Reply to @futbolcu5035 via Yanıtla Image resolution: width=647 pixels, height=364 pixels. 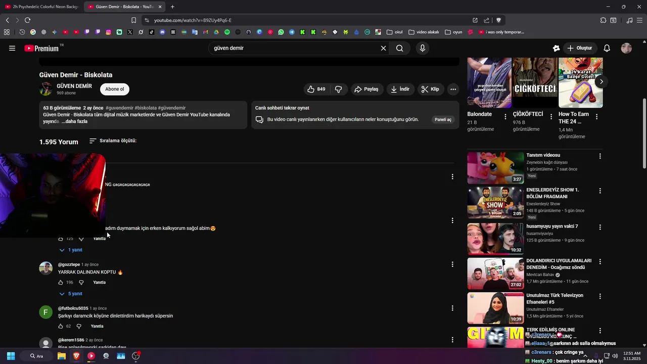pyautogui.click(x=97, y=326)
